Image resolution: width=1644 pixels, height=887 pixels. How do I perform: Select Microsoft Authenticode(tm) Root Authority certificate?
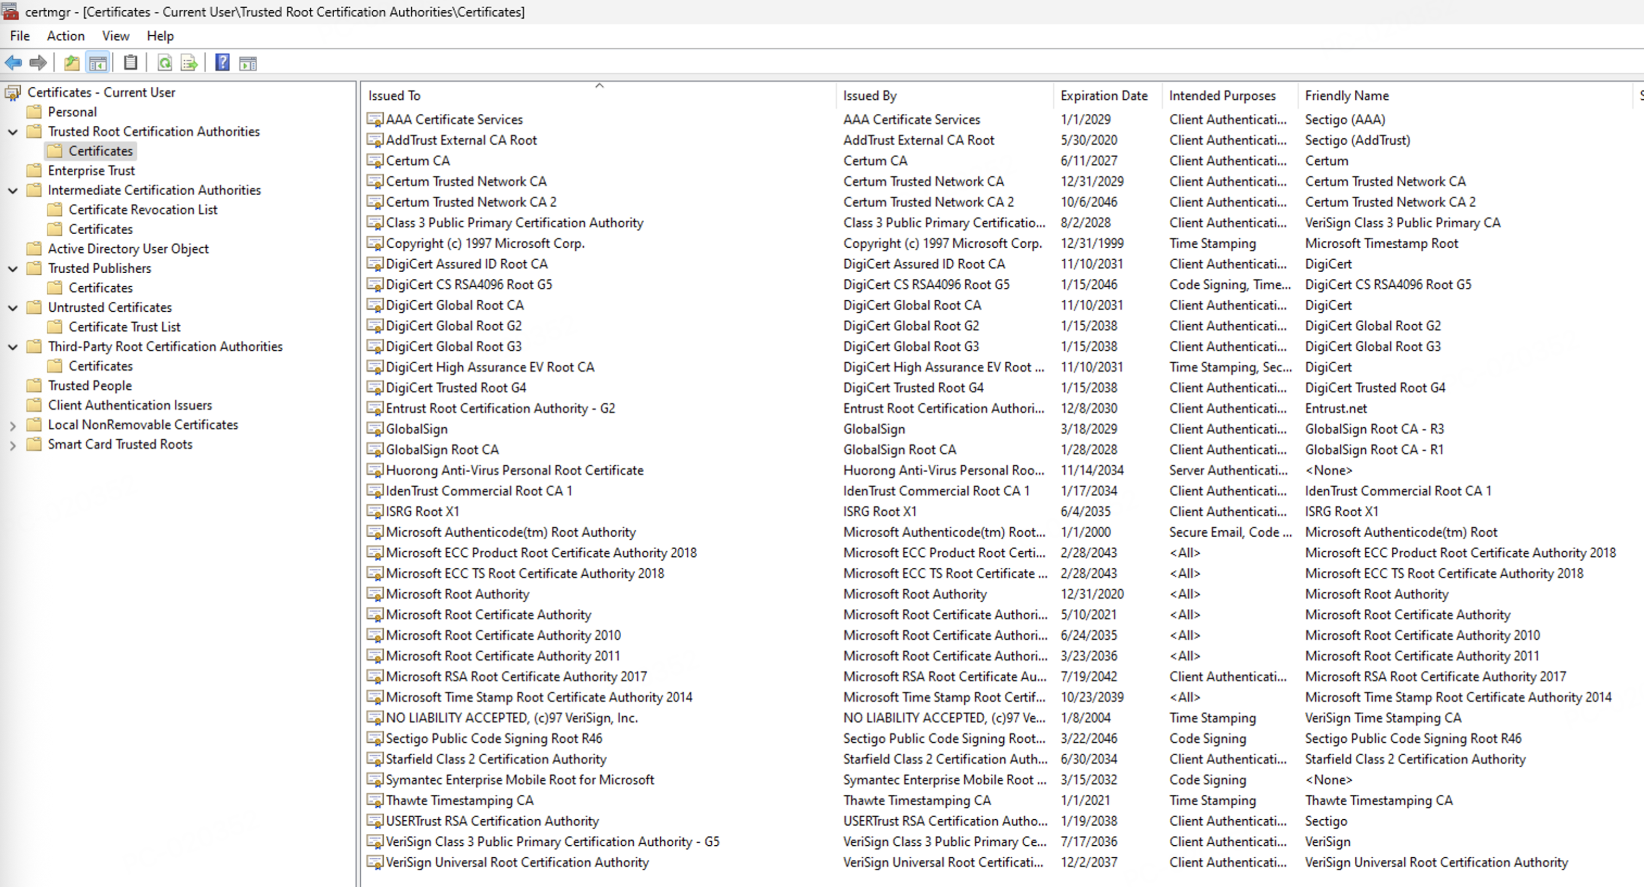pyautogui.click(x=511, y=532)
